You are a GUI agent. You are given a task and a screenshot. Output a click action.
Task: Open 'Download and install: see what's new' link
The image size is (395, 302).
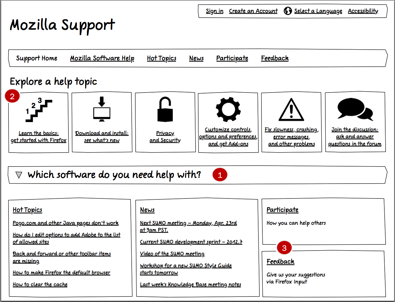click(102, 137)
